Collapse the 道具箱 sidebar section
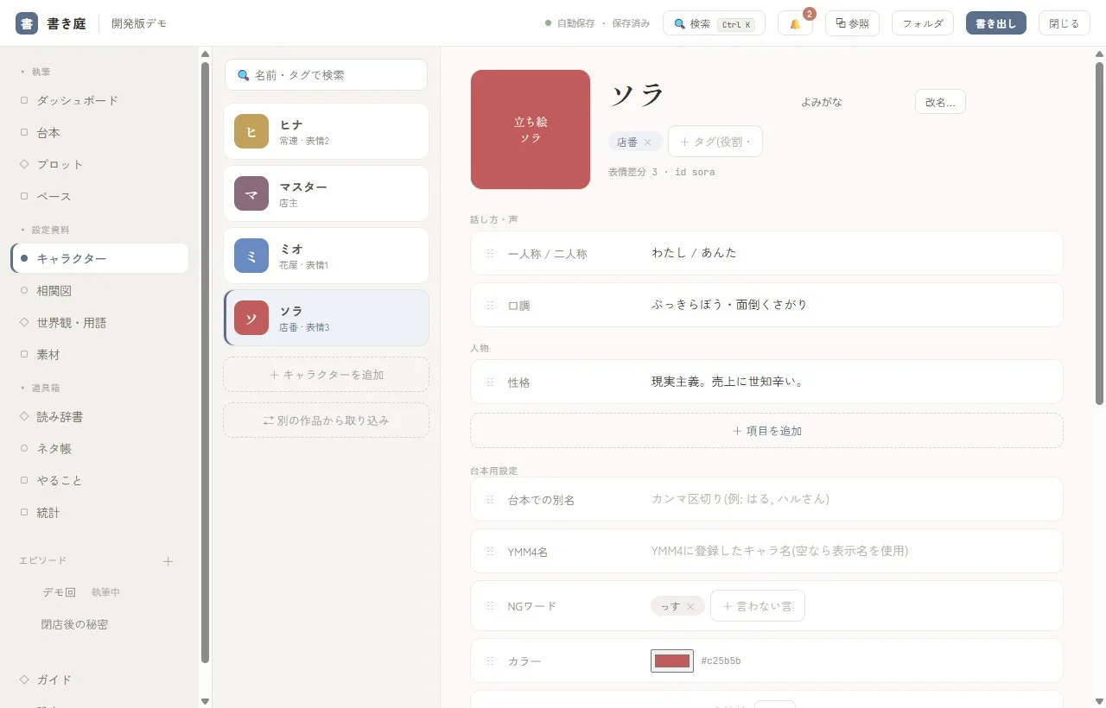 pos(40,388)
